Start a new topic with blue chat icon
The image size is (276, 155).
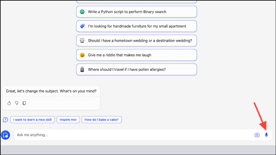pos(5,135)
